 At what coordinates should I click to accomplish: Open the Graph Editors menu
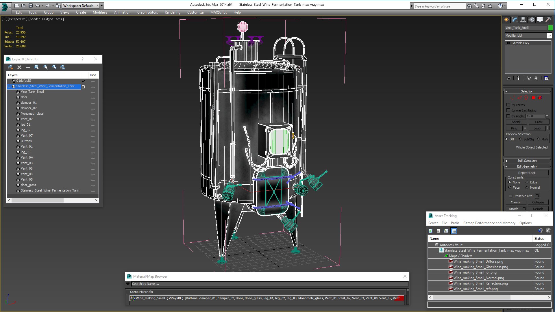point(147,12)
